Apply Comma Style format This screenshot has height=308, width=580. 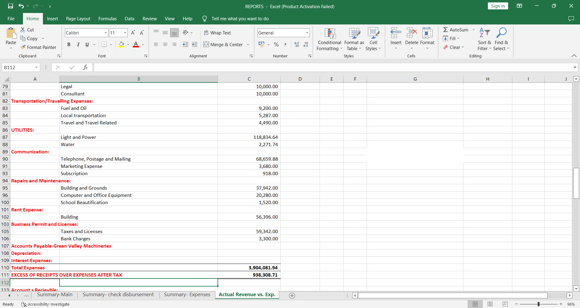click(x=285, y=44)
